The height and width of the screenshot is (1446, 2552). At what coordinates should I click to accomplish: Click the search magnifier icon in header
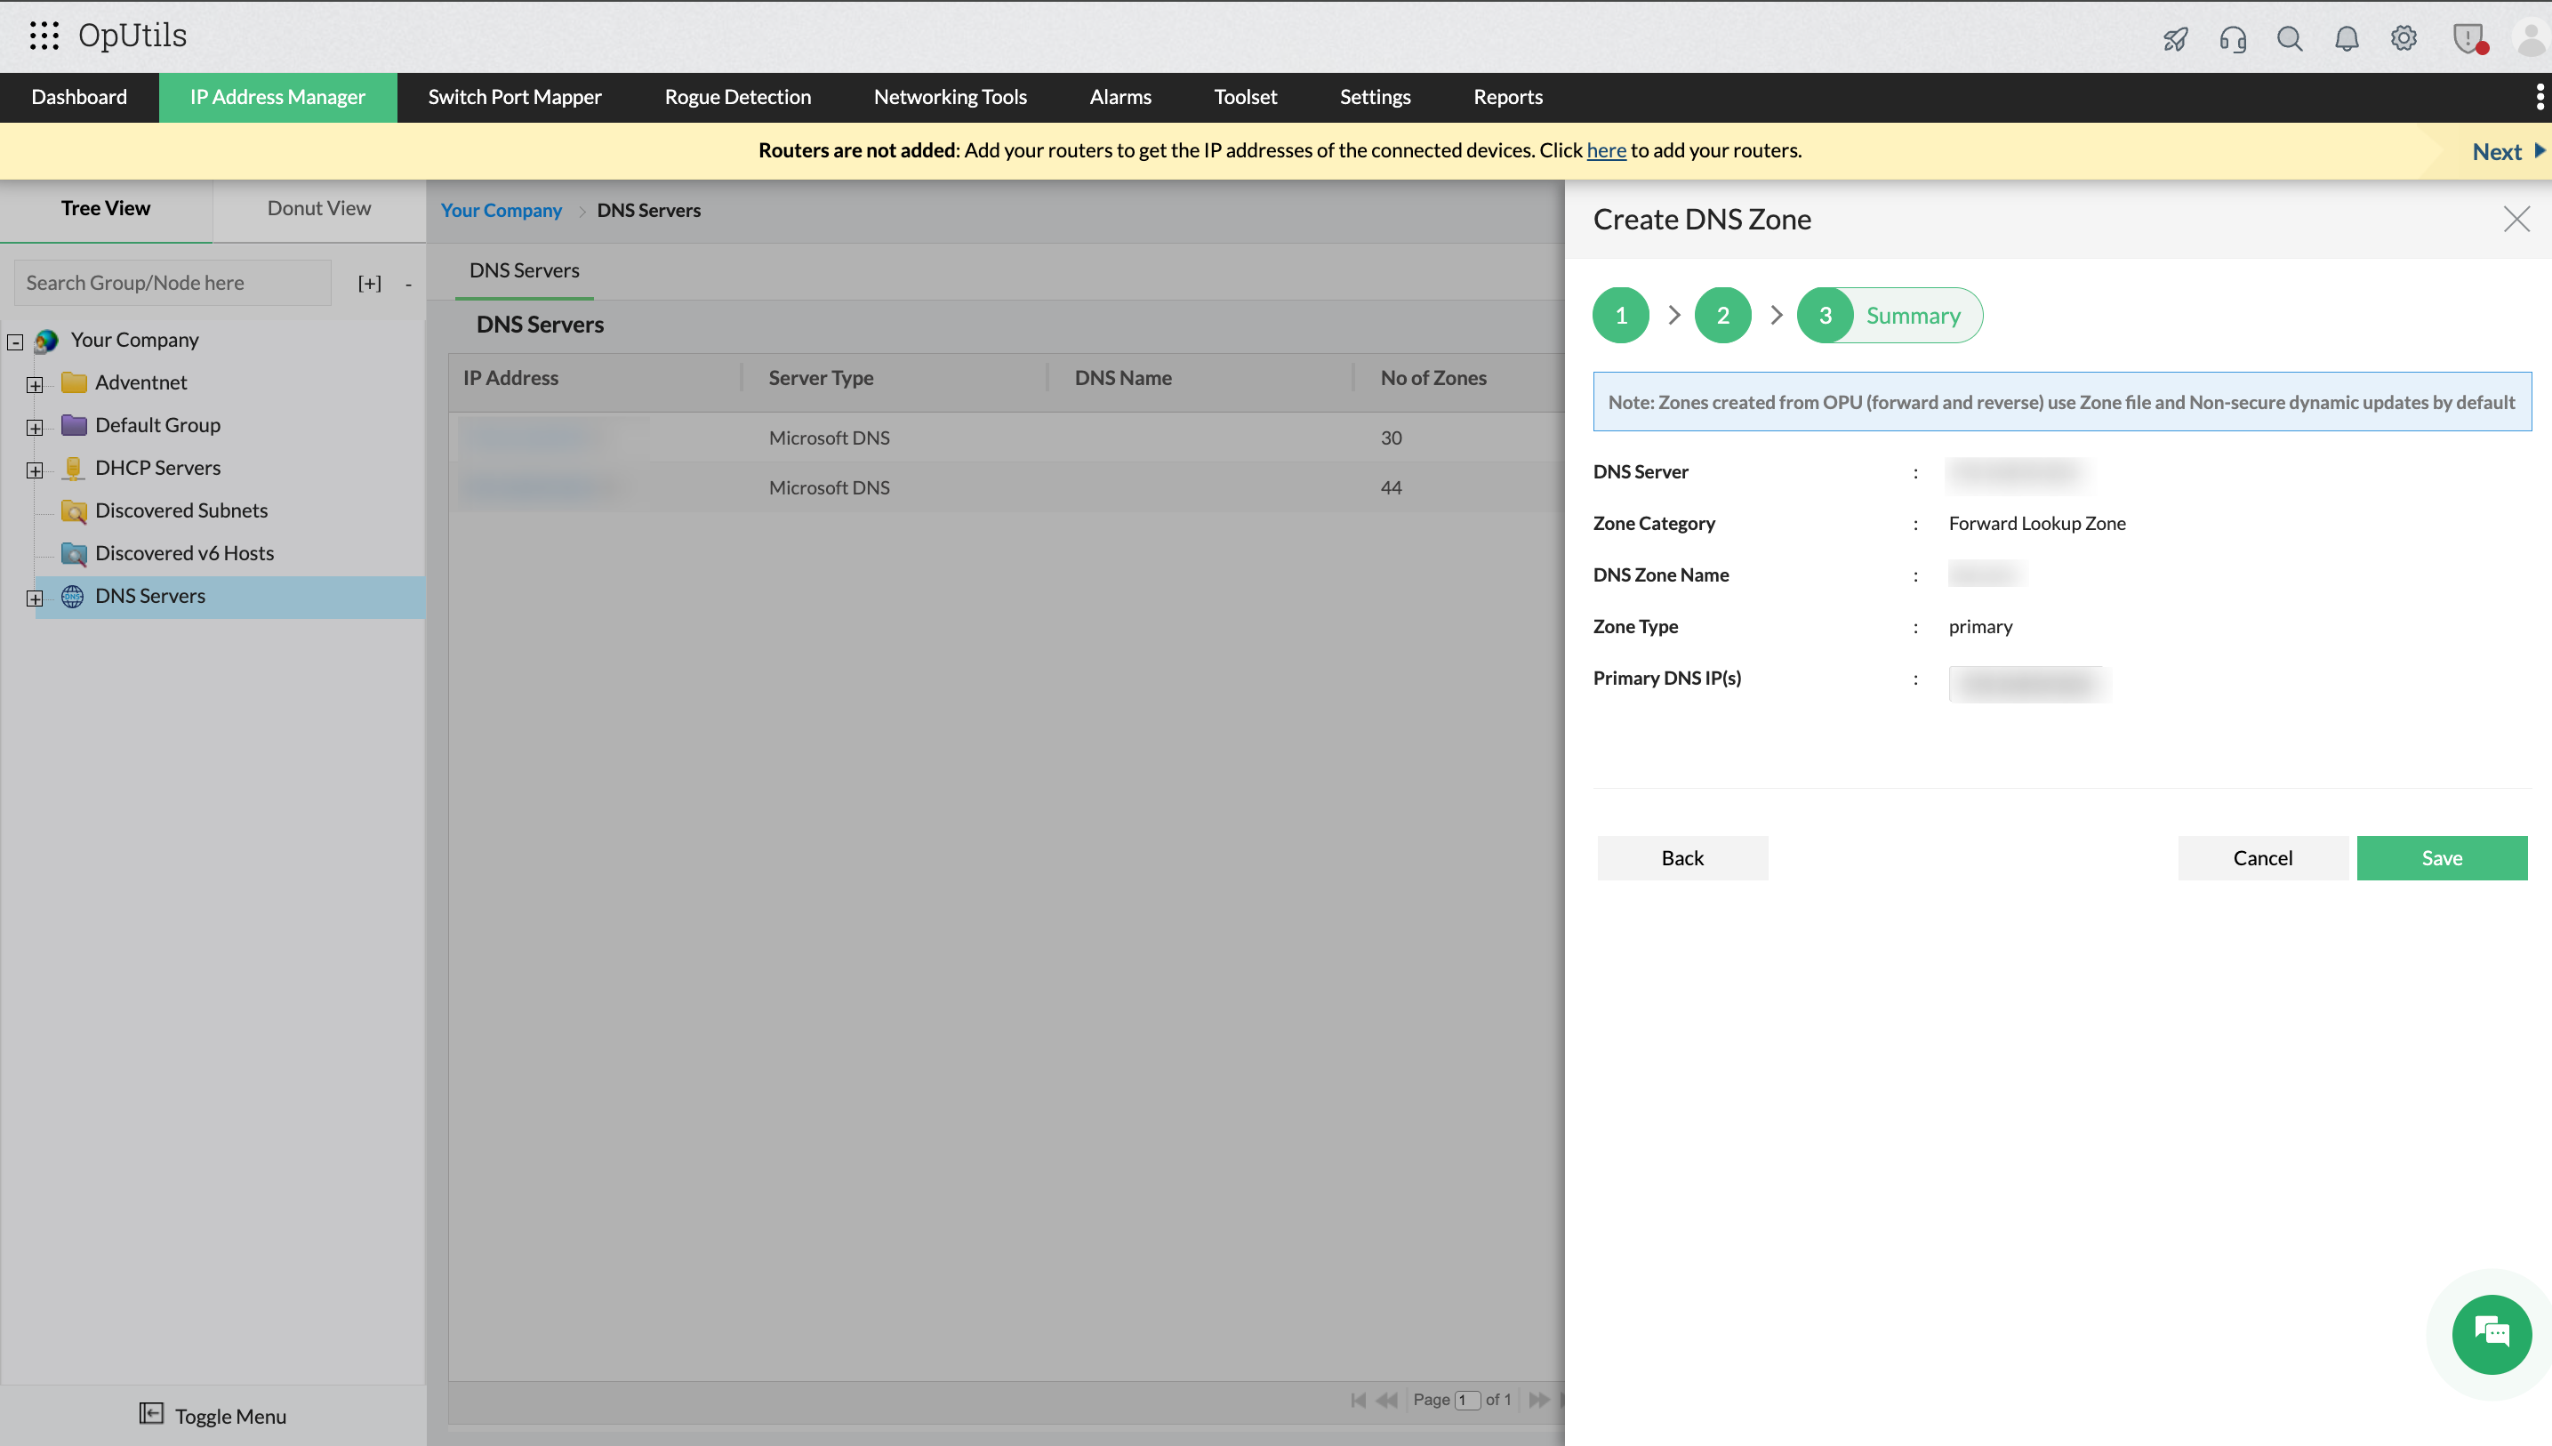[x=2289, y=39]
